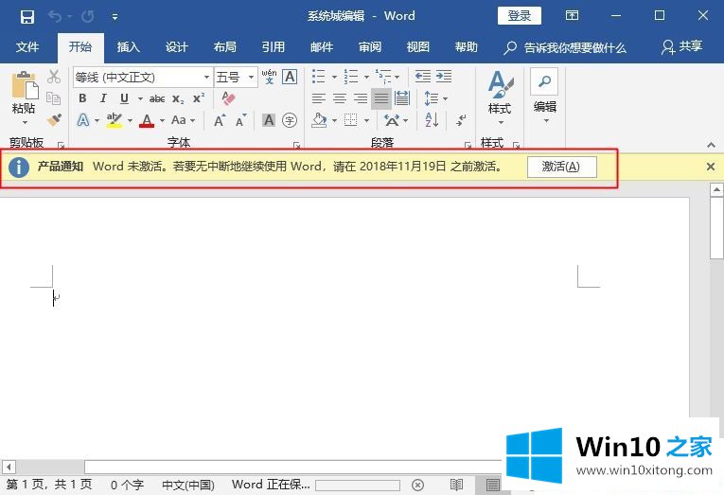The width and height of the screenshot is (724, 495).
Task: Open Customize Quick Access Toolbar arrow
Action: pos(115,17)
